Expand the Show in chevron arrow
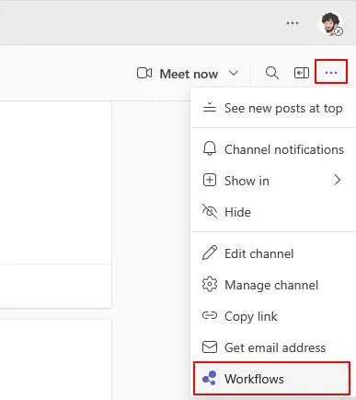Image resolution: width=356 pixels, height=400 pixels. [338, 180]
